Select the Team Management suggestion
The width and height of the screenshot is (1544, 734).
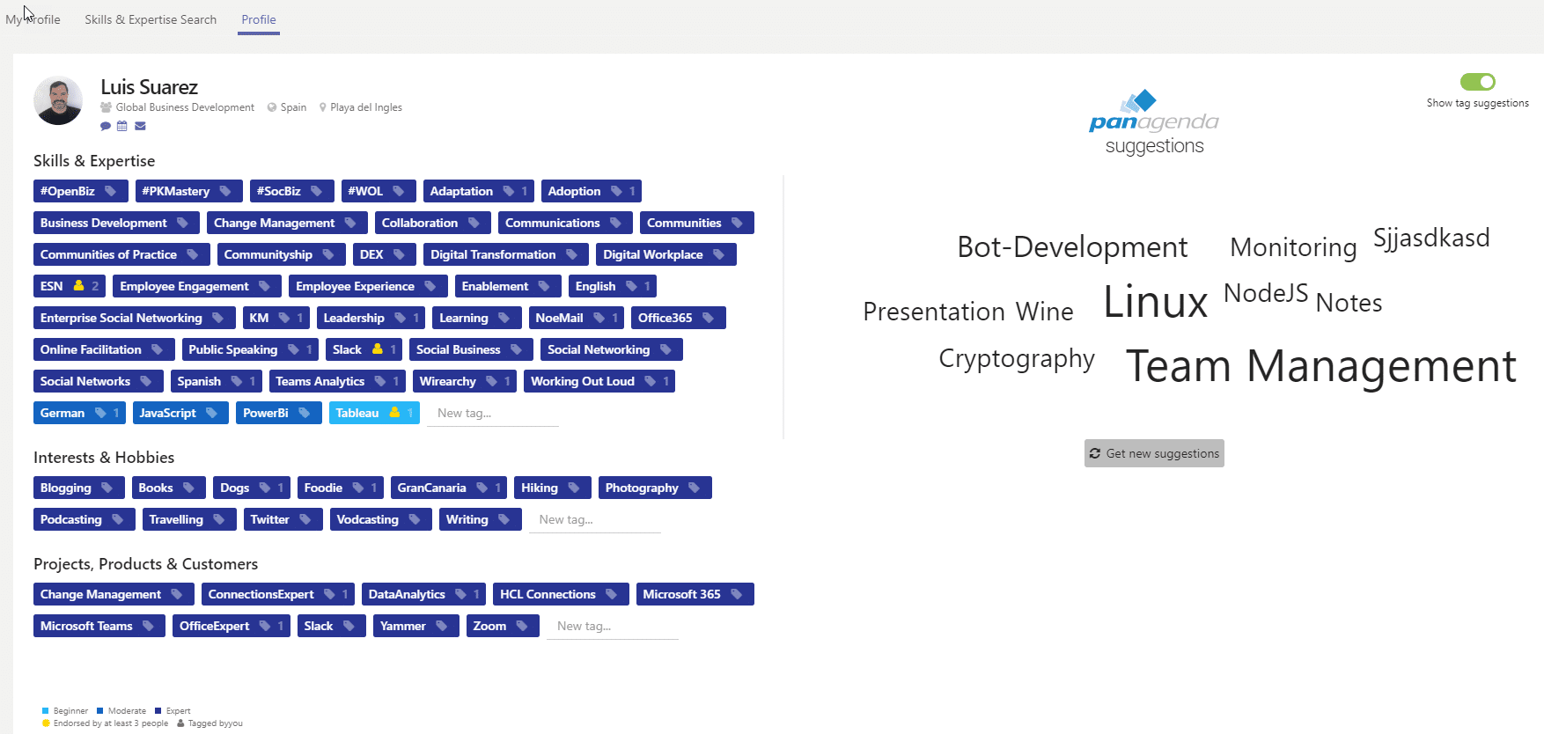pyautogui.click(x=1320, y=366)
